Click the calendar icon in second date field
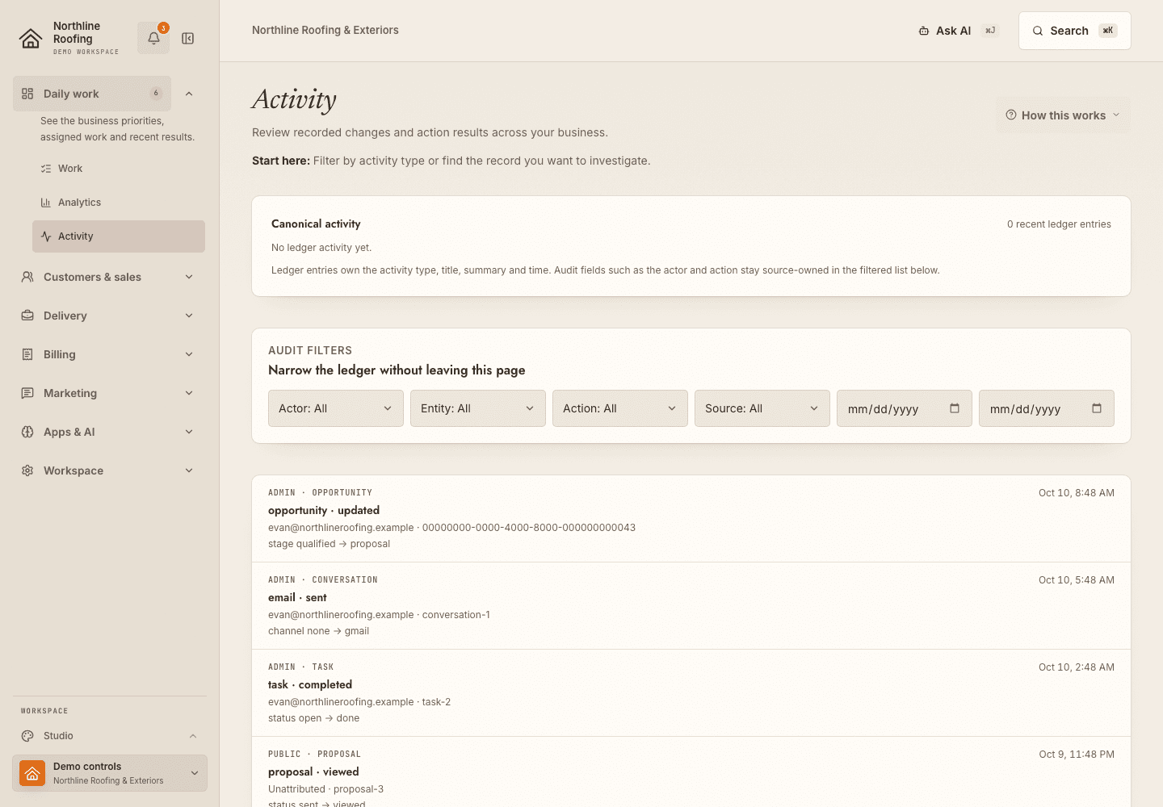The image size is (1163, 807). pyautogui.click(x=1097, y=408)
